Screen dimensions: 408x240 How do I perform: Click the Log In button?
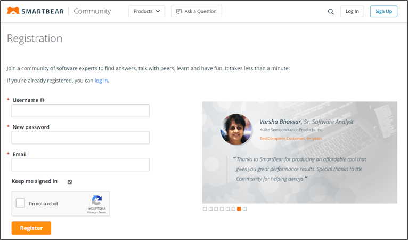(x=352, y=11)
